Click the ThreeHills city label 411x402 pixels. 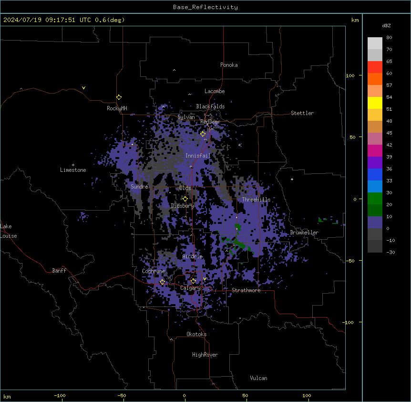256,200
